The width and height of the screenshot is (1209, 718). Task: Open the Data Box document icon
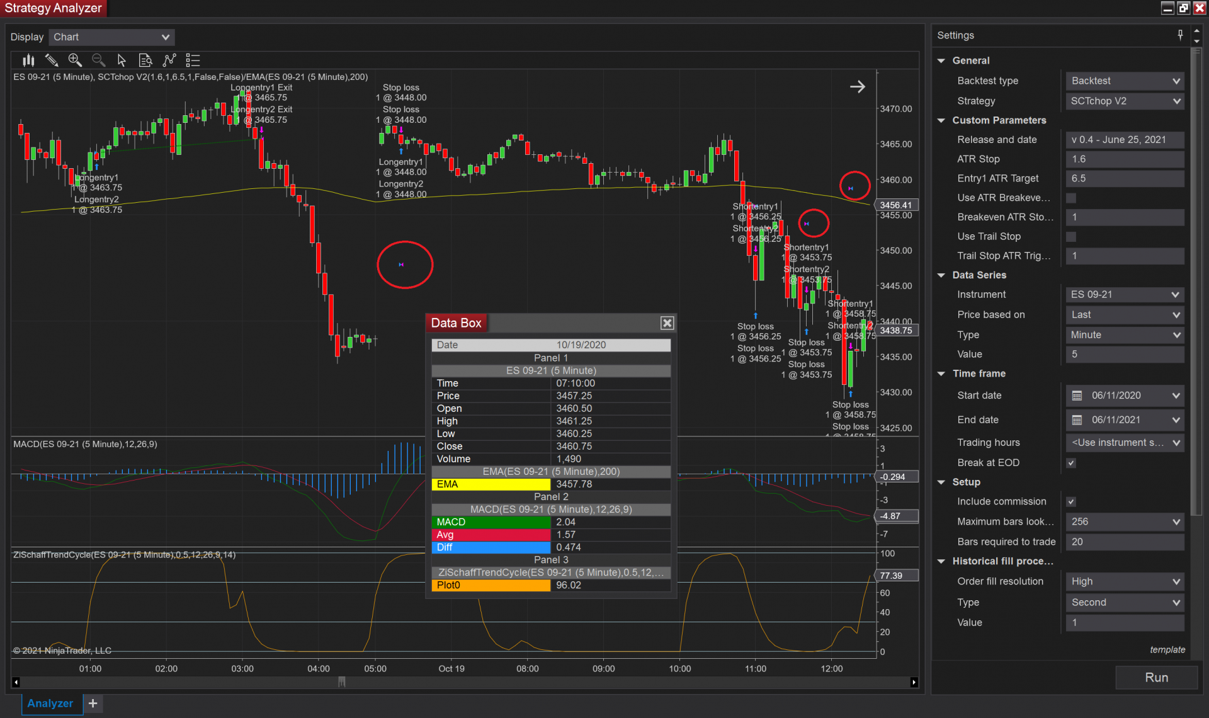pos(145,60)
